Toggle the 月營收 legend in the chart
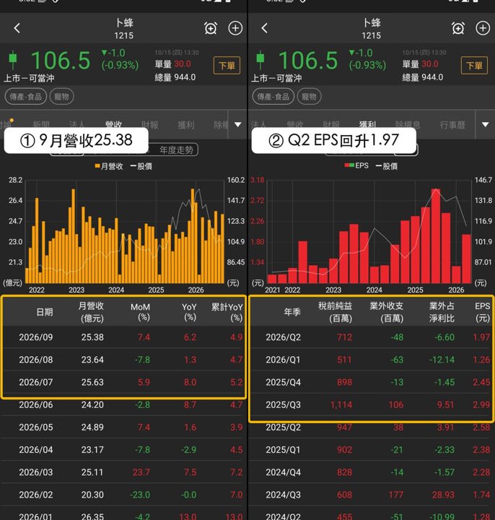 pyautogui.click(x=109, y=166)
